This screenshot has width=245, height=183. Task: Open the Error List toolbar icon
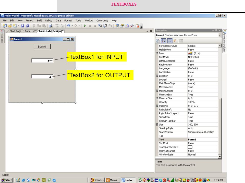(x=137, y=26)
